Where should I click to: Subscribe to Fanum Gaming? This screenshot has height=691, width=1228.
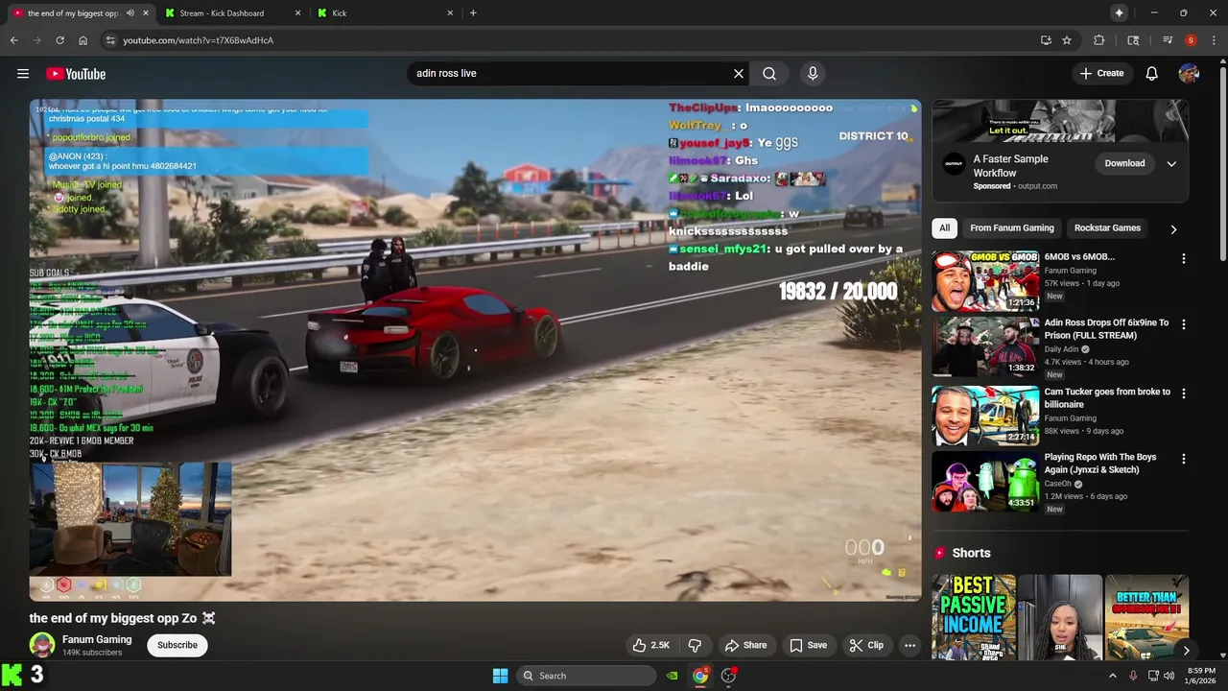pyautogui.click(x=177, y=645)
